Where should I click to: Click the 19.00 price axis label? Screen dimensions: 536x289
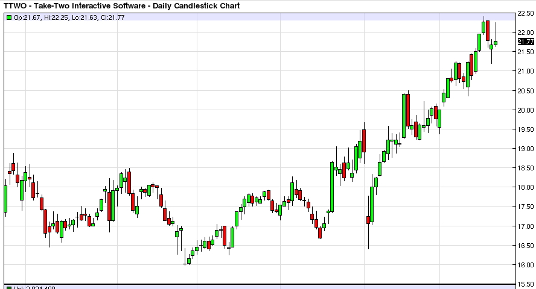tap(526, 149)
